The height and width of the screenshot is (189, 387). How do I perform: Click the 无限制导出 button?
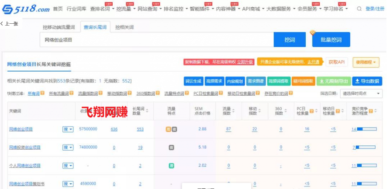[x=333, y=81]
